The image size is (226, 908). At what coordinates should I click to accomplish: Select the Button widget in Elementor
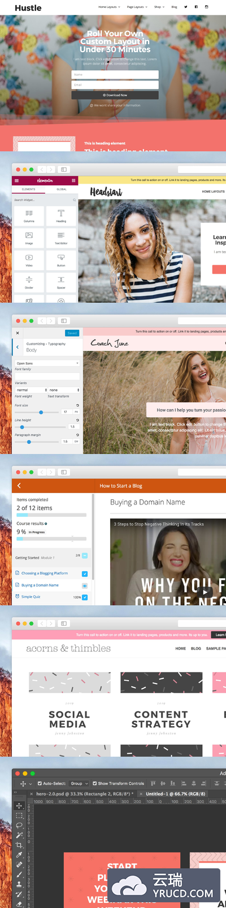(61, 259)
